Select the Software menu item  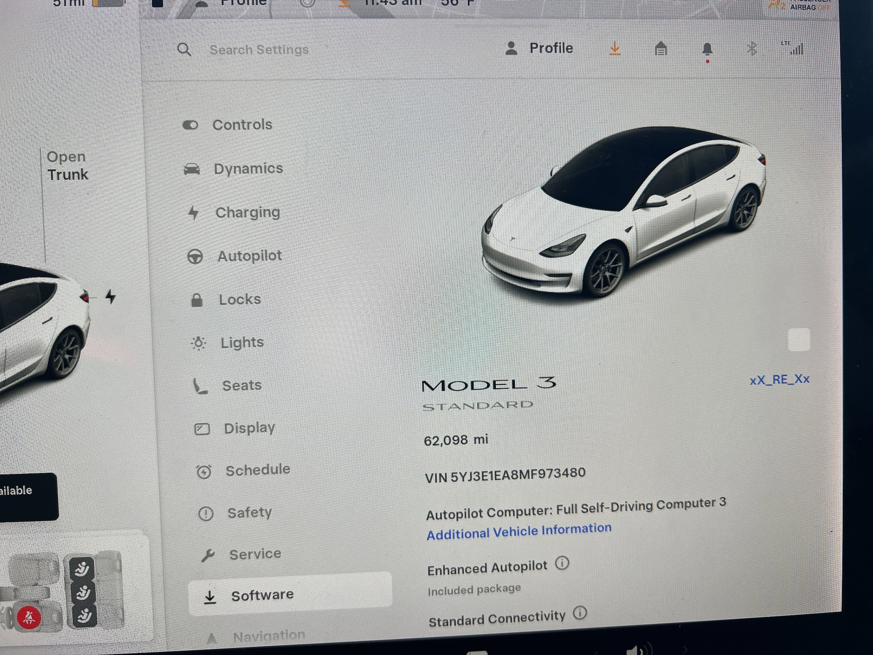[x=262, y=595]
